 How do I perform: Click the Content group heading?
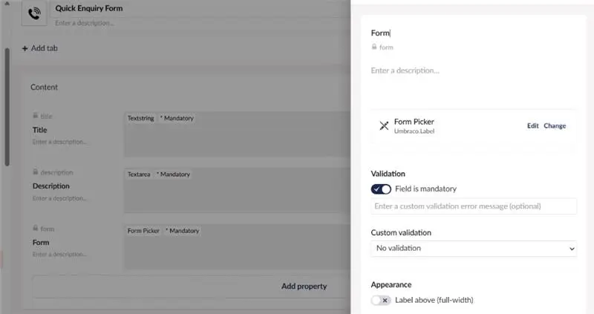(x=45, y=87)
